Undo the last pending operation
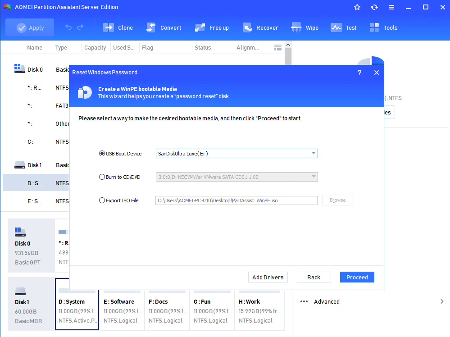Image resolution: width=450 pixels, height=337 pixels. tap(68, 27)
